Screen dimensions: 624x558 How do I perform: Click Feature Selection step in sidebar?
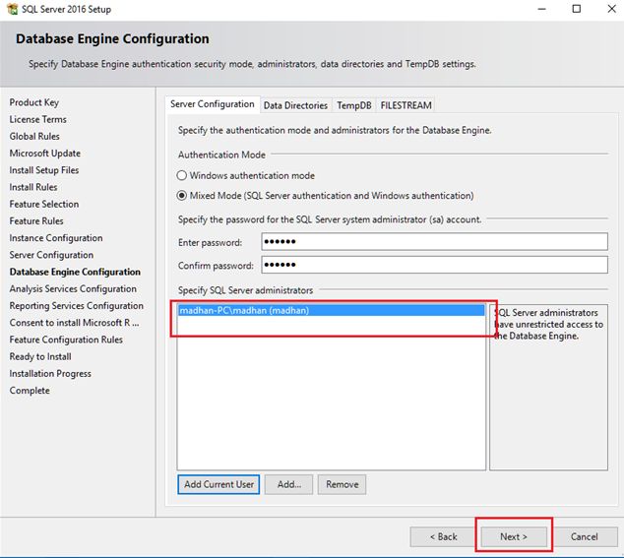point(44,204)
